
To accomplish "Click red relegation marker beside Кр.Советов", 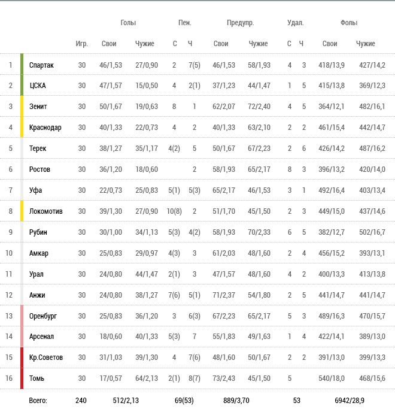I will [22, 358].
